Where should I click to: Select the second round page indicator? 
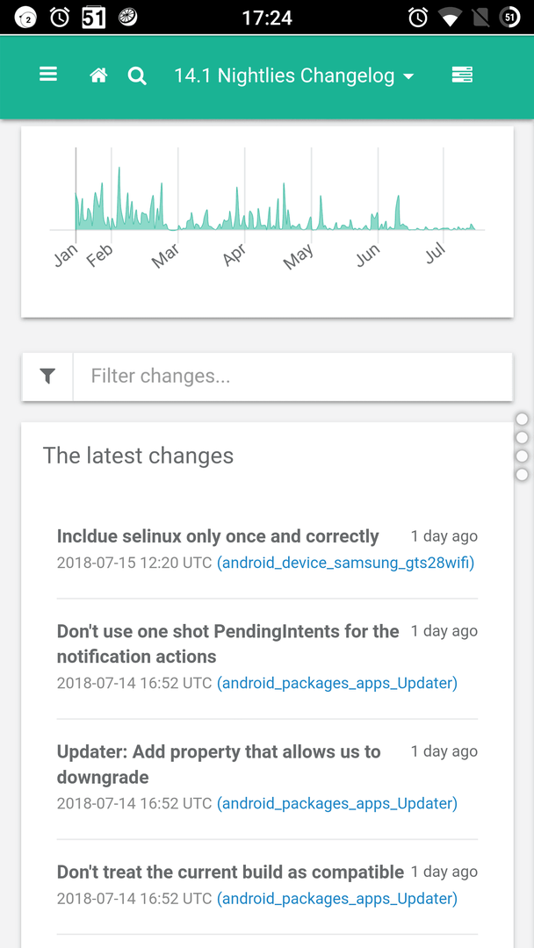tap(522, 437)
